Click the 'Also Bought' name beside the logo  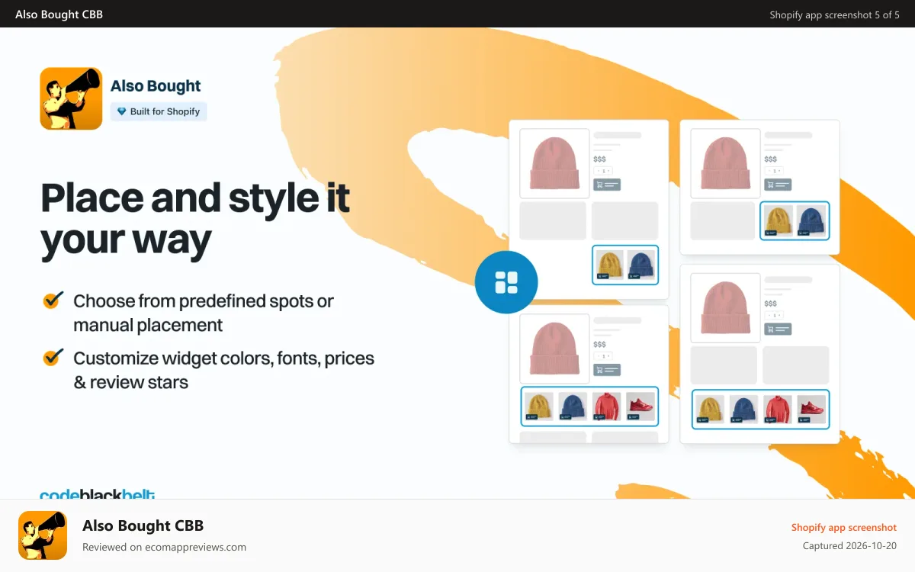click(156, 86)
